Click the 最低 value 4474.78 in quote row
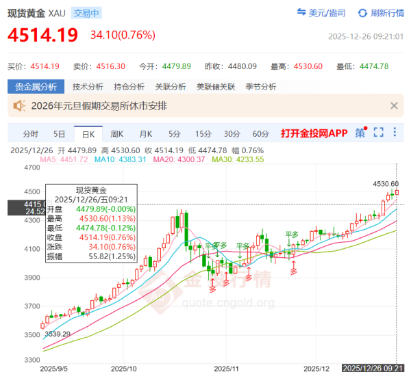Viewport: 411px width, 372px height. (374, 66)
